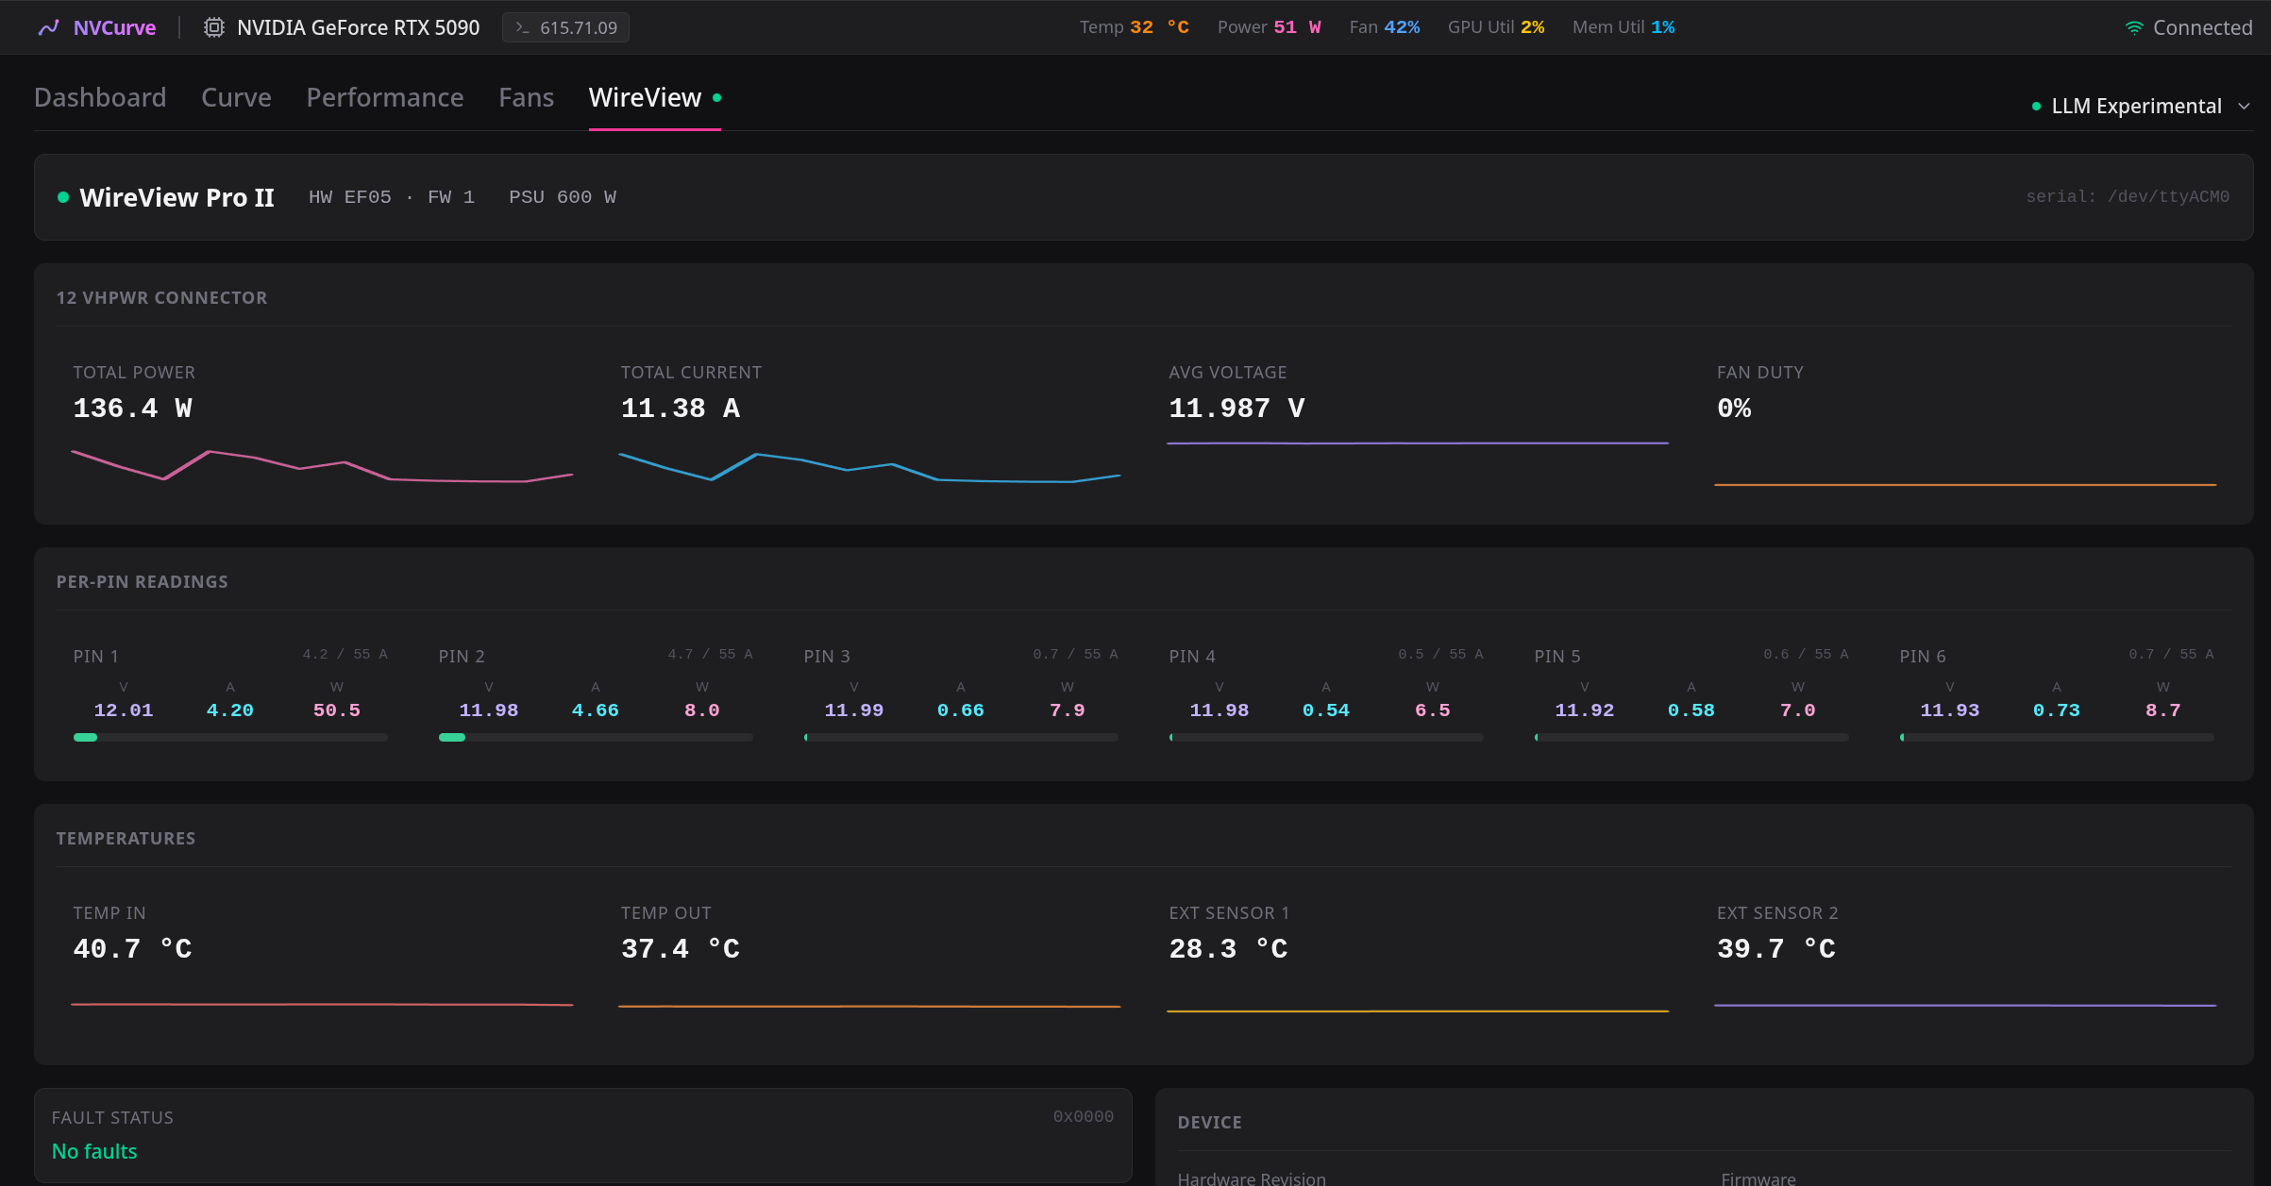
Task: Click the 615.71.09 driver version badge
Action: tap(565, 27)
